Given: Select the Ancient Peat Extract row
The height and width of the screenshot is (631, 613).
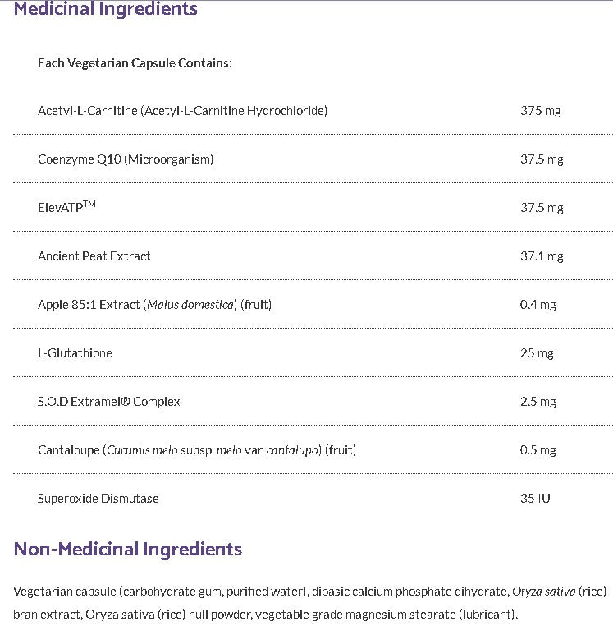Looking at the screenshot, I should tap(94, 256).
